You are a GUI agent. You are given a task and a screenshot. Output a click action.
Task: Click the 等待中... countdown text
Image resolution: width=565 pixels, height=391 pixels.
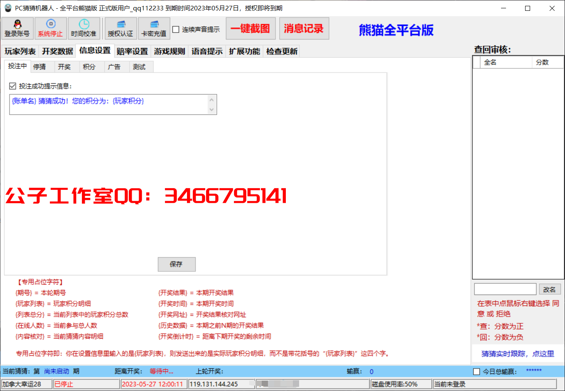162,371
